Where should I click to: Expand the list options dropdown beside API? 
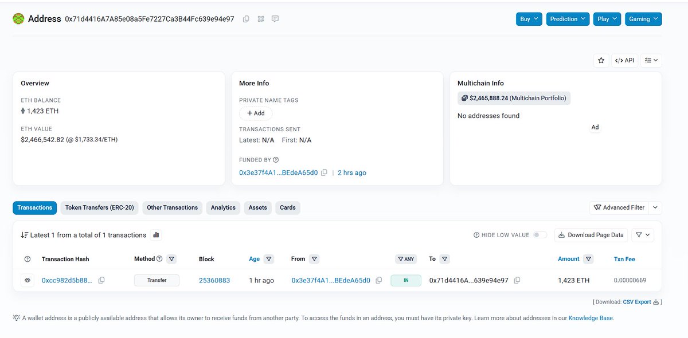tap(651, 60)
